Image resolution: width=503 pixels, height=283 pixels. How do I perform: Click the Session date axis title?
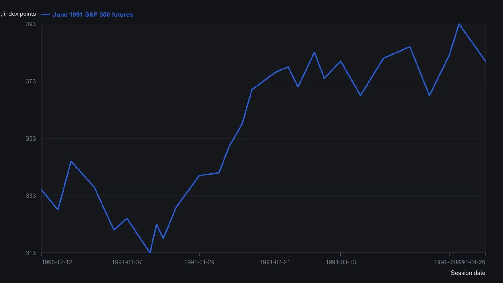coord(468,273)
